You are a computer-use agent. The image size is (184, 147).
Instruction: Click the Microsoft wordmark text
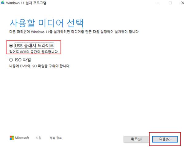(22, 138)
